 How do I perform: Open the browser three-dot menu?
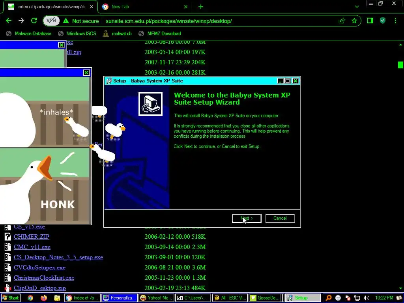(x=395, y=21)
